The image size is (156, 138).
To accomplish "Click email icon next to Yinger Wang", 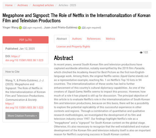I will [x=24, y=28].
